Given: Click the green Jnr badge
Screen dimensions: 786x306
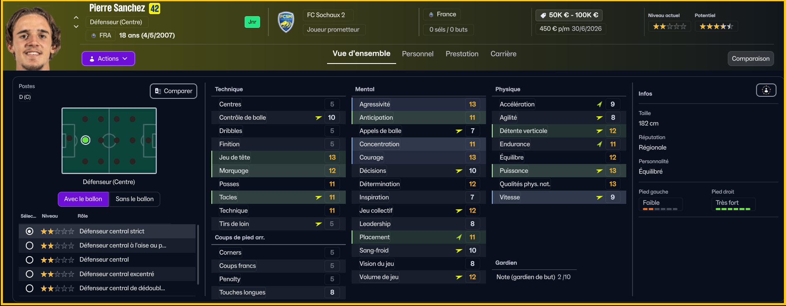Looking at the screenshot, I should click(x=252, y=22).
